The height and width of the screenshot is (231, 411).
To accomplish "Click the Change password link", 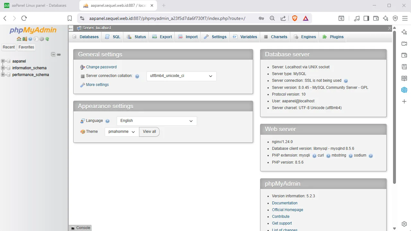I will (101, 67).
